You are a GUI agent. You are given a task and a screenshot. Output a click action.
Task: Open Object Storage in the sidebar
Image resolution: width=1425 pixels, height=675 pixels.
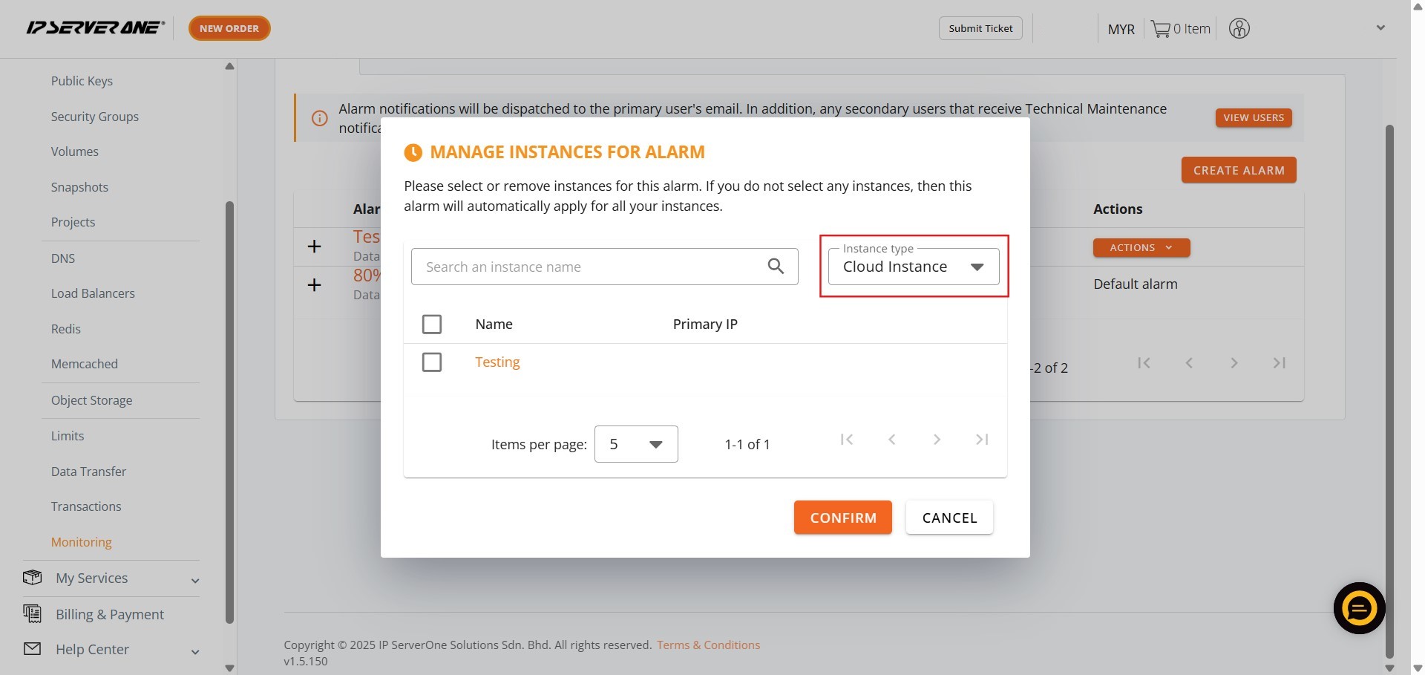(91, 400)
